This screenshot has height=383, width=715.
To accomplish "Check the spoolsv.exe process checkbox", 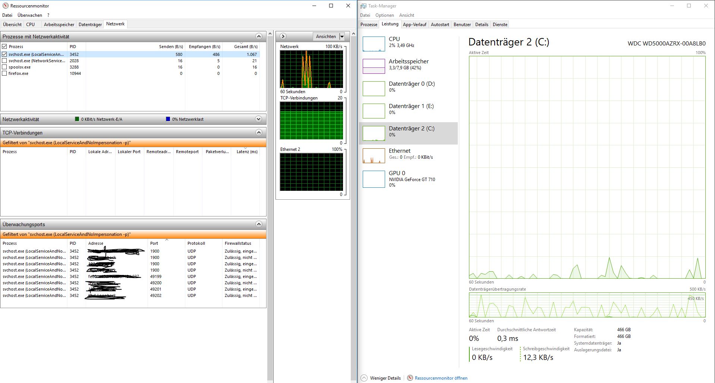I will pos(4,67).
